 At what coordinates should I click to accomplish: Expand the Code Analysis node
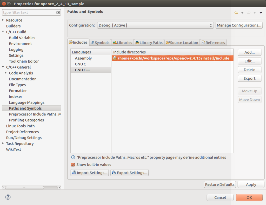[6, 73]
